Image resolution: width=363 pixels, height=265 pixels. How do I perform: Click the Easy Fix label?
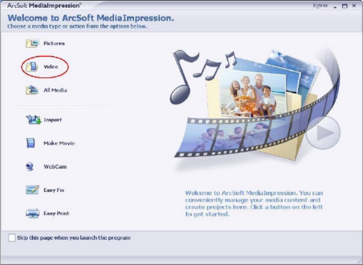(x=54, y=190)
